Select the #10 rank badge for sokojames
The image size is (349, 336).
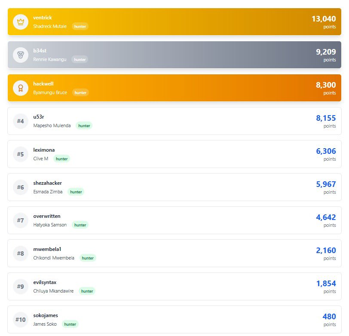pyautogui.click(x=20, y=319)
